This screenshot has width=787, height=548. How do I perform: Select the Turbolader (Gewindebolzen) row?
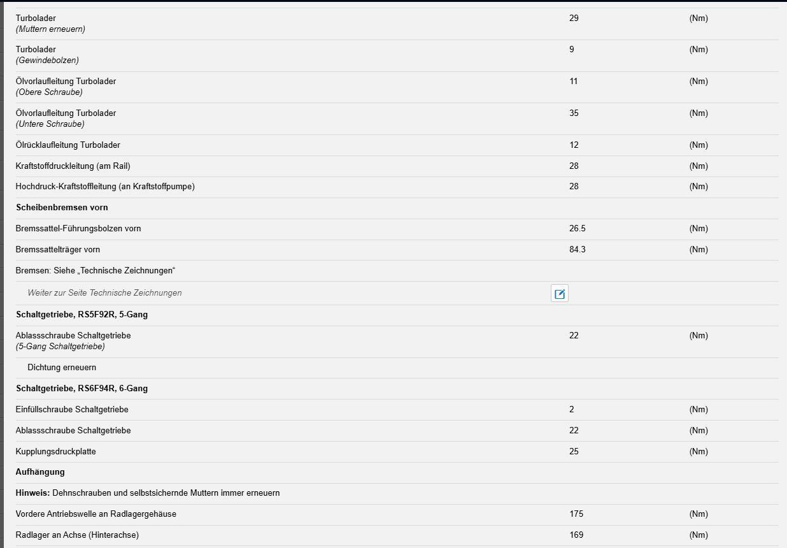pyautogui.click(x=397, y=55)
